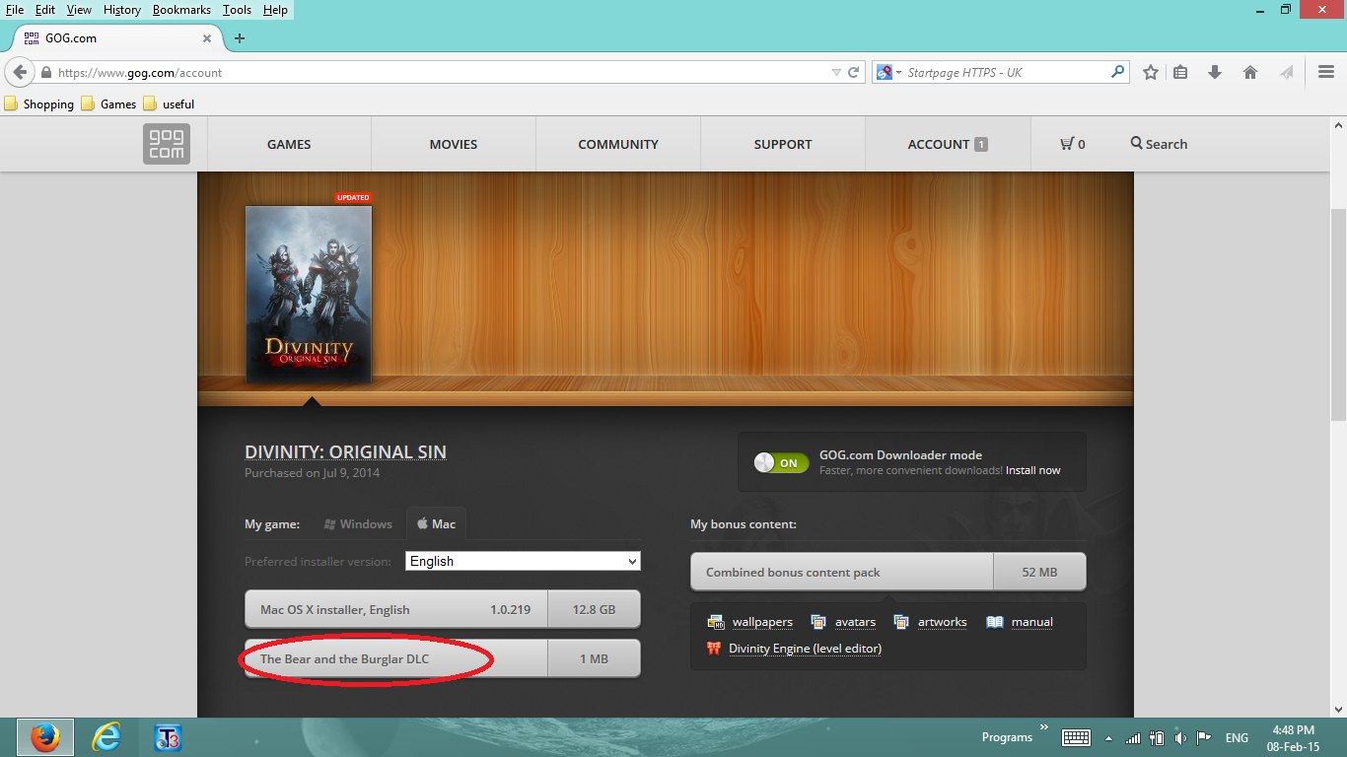Open ACCOUNT in GOG navigation
Image resolution: width=1347 pixels, height=757 pixels.
[948, 144]
